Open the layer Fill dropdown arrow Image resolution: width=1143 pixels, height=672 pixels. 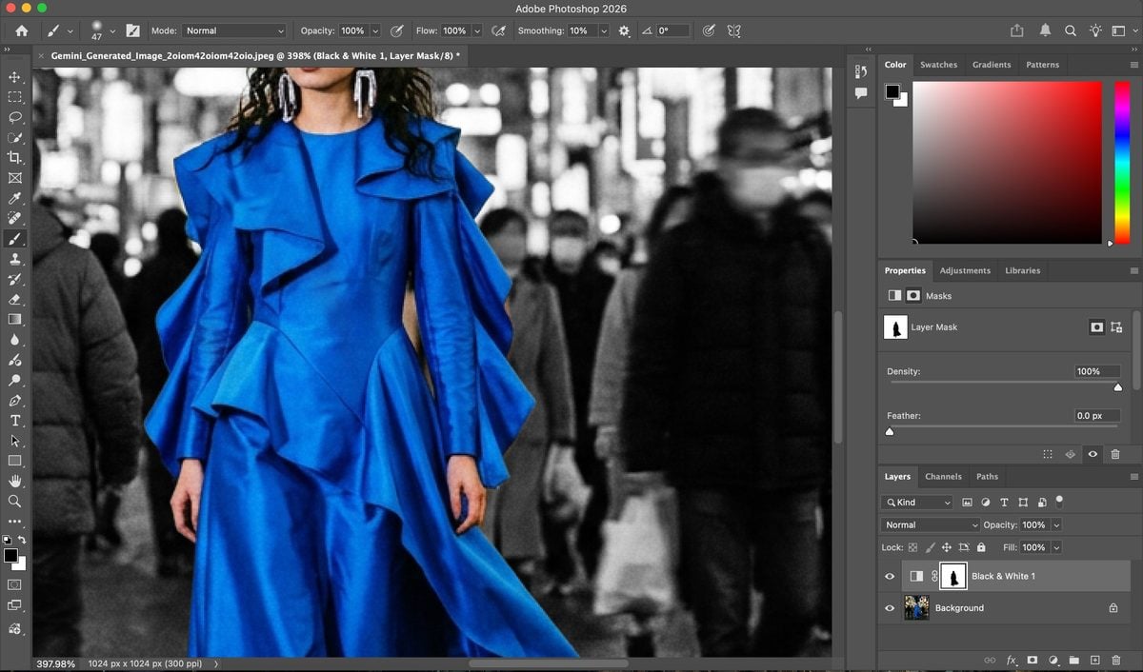pyautogui.click(x=1056, y=547)
